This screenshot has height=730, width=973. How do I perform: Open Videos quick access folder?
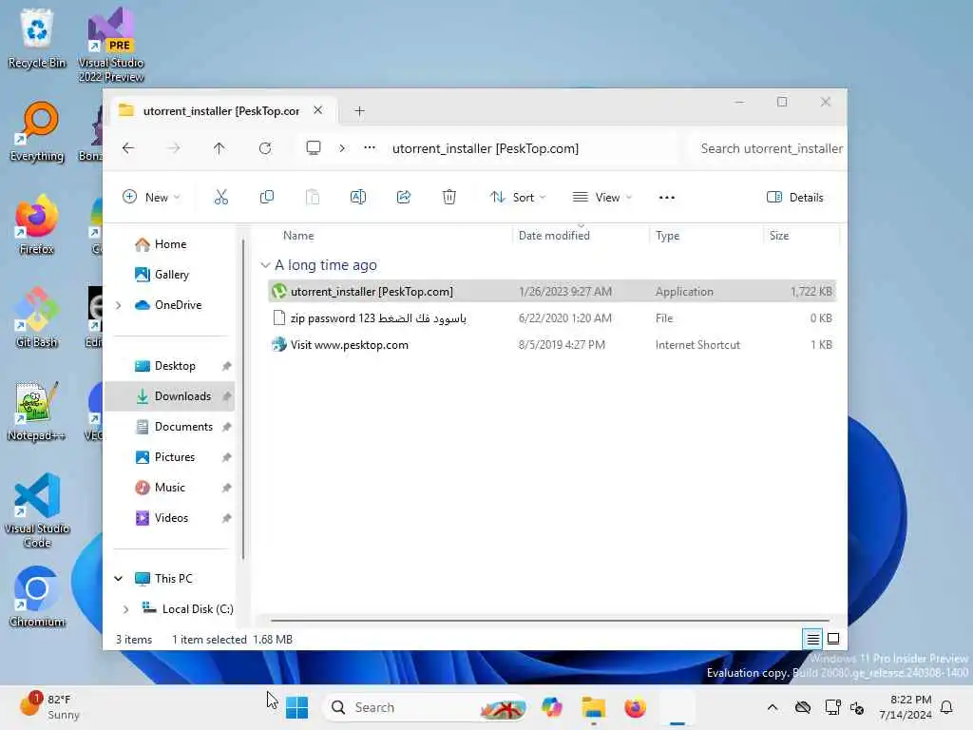pos(171,518)
